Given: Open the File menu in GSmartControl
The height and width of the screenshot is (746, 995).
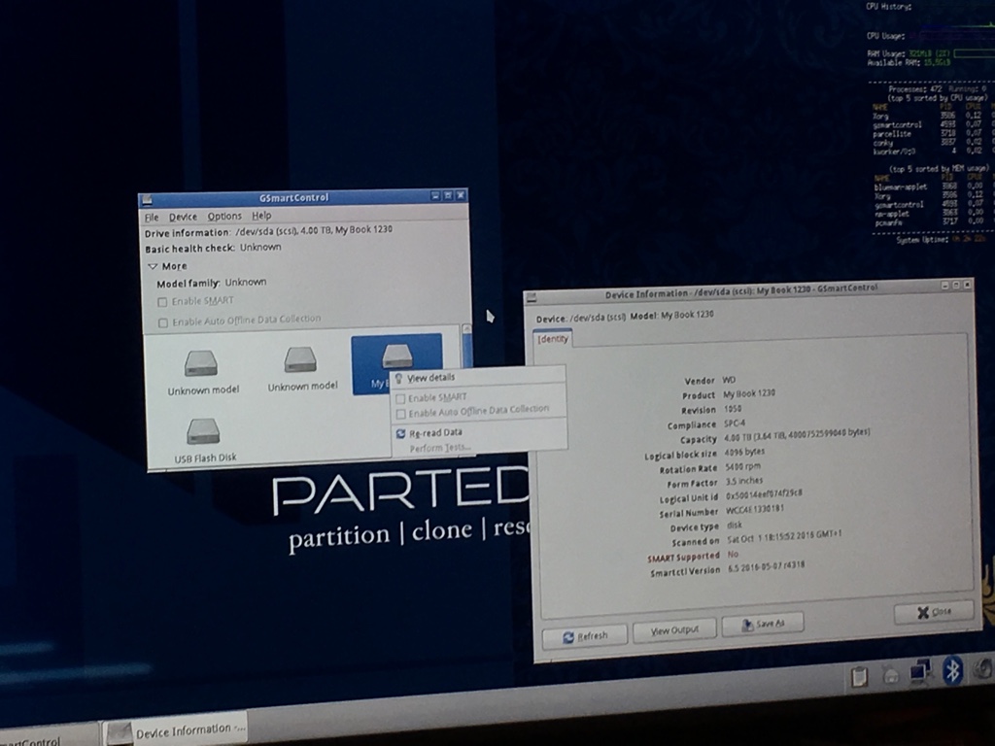Looking at the screenshot, I should (x=152, y=217).
